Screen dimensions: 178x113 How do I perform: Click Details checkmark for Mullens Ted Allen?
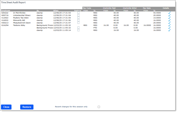point(170,18)
